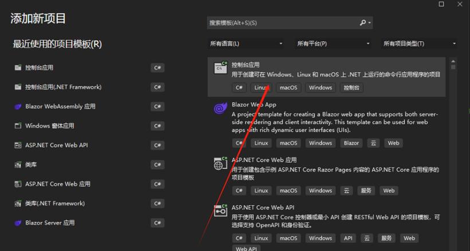Click C# badge beside recent Windows 窗体应用

pos(158,126)
